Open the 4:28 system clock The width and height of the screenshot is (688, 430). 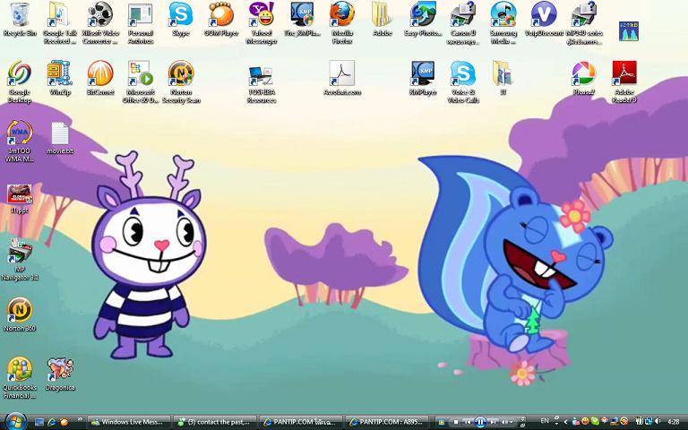(673, 422)
